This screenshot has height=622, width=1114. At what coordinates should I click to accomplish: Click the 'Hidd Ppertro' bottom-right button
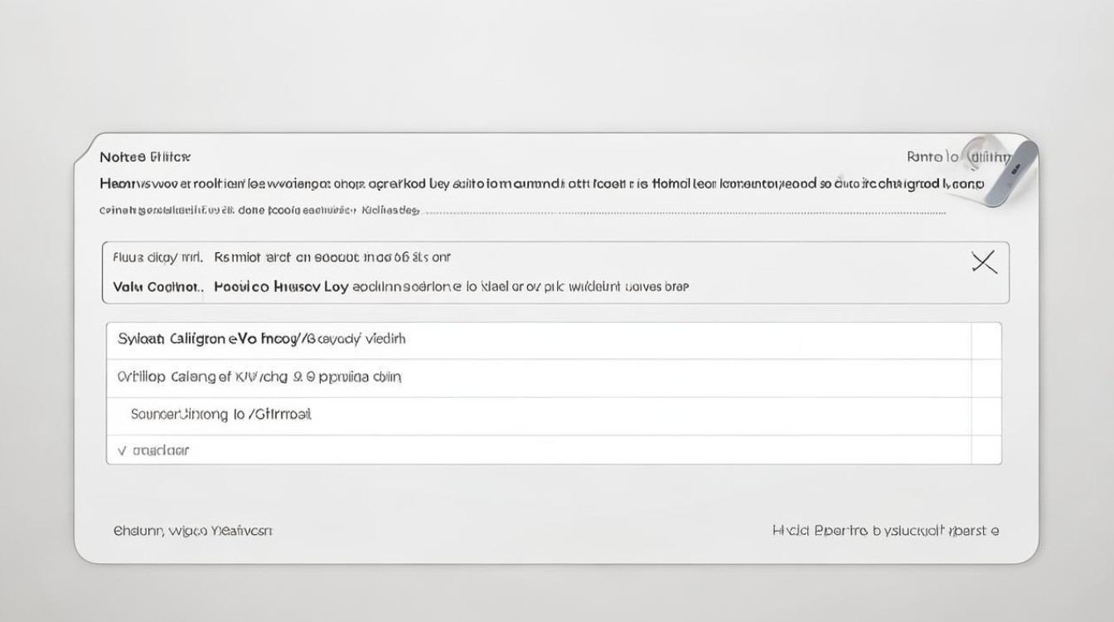(884, 531)
